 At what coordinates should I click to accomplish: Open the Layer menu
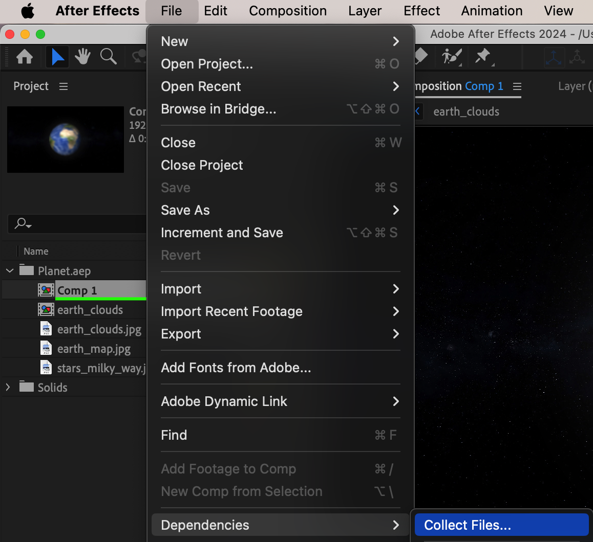[365, 11]
